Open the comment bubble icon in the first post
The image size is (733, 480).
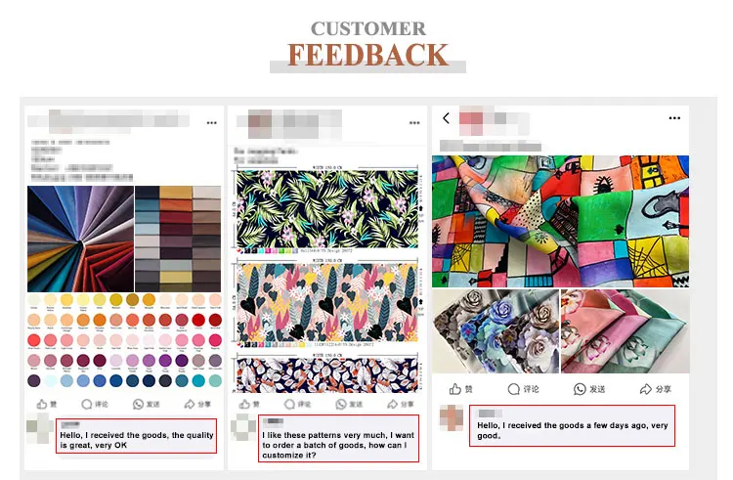(86, 404)
